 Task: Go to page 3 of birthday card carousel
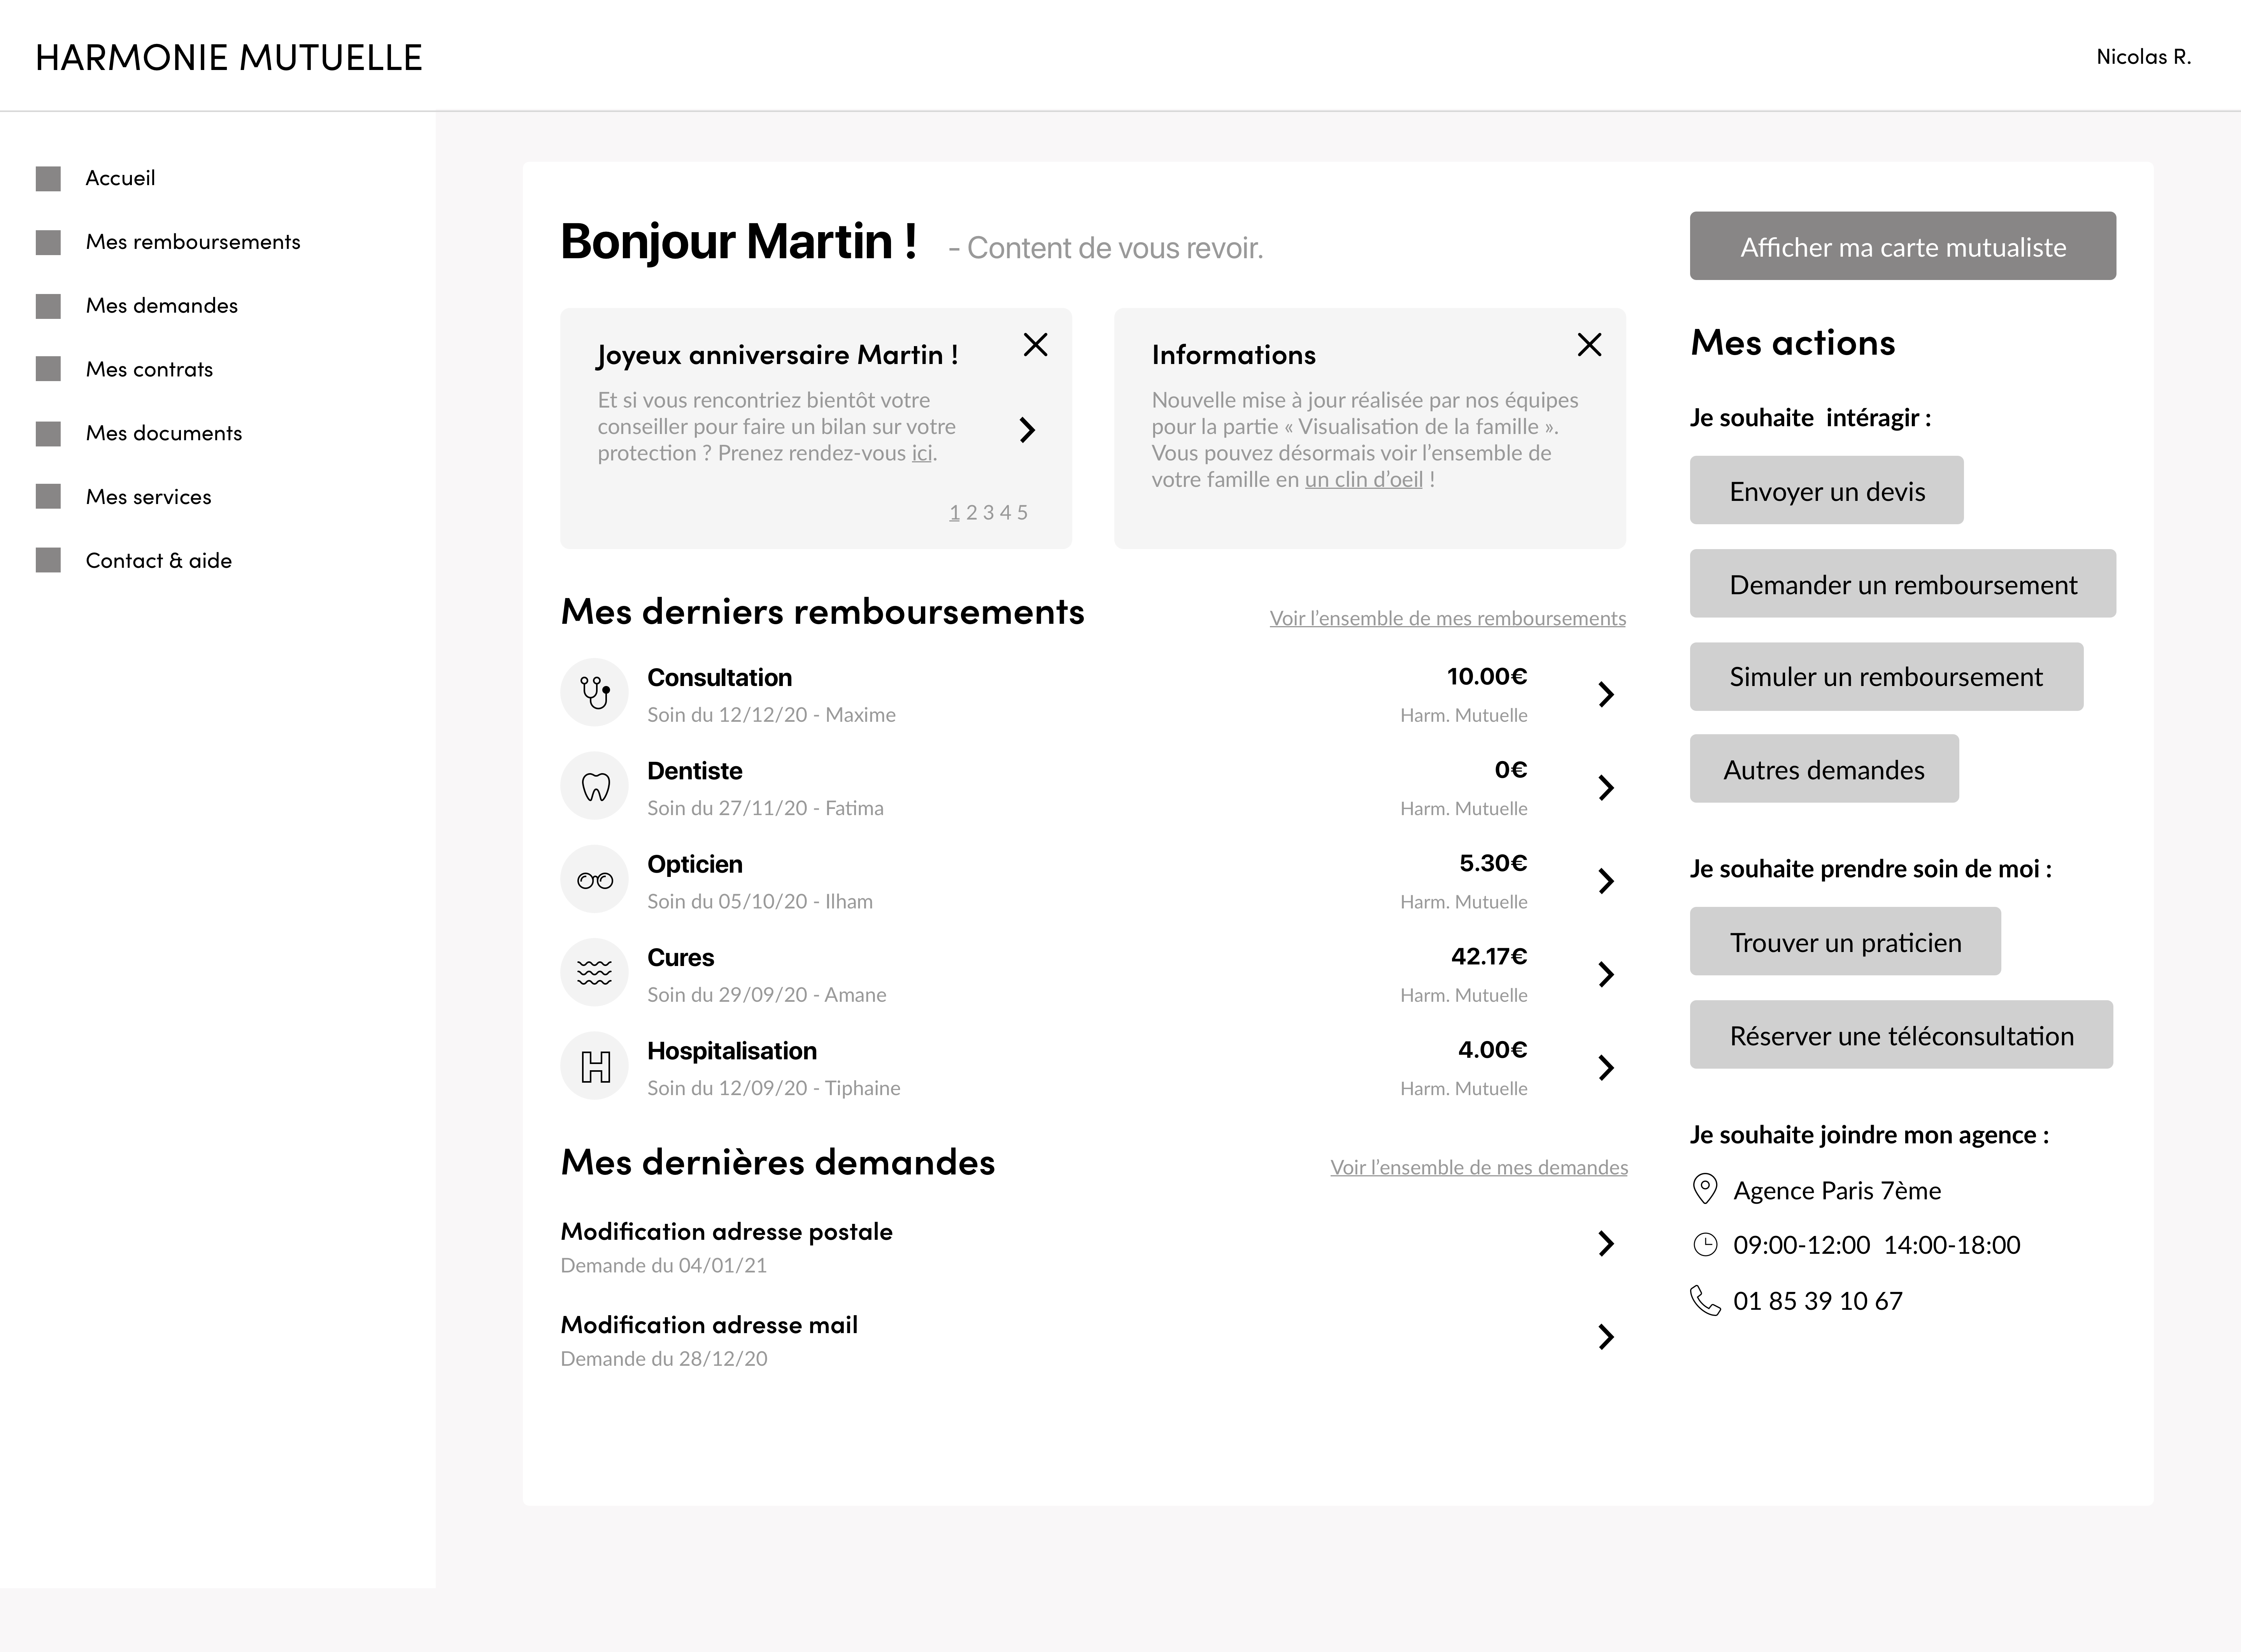[x=989, y=513]
